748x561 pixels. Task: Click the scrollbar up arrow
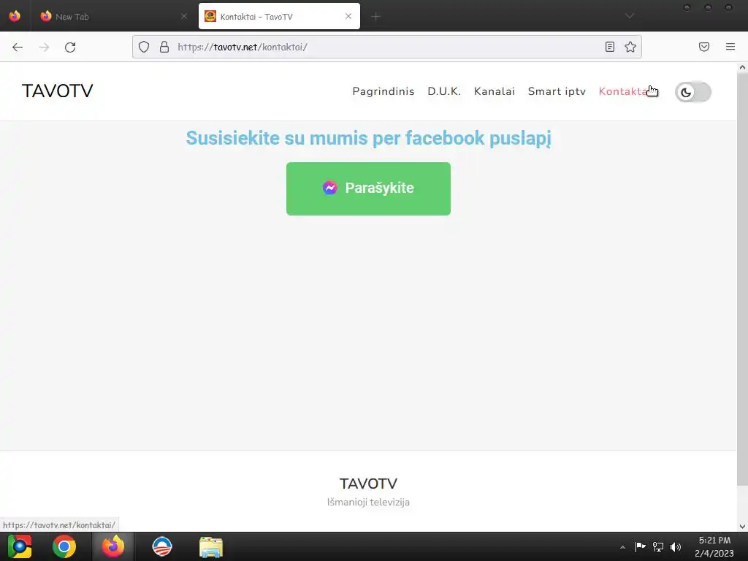(x=742, y=67)
